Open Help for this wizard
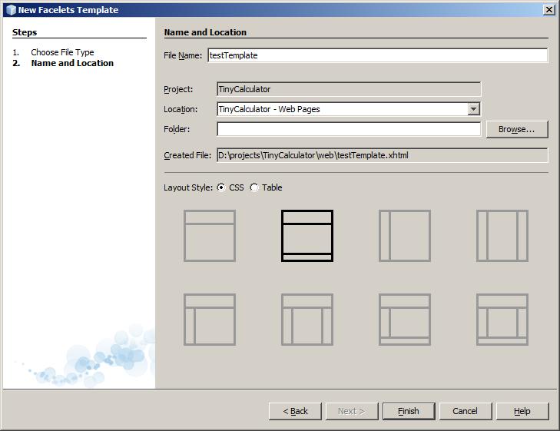The width and height of the screenshot is (560, 431). coord(522,411)
